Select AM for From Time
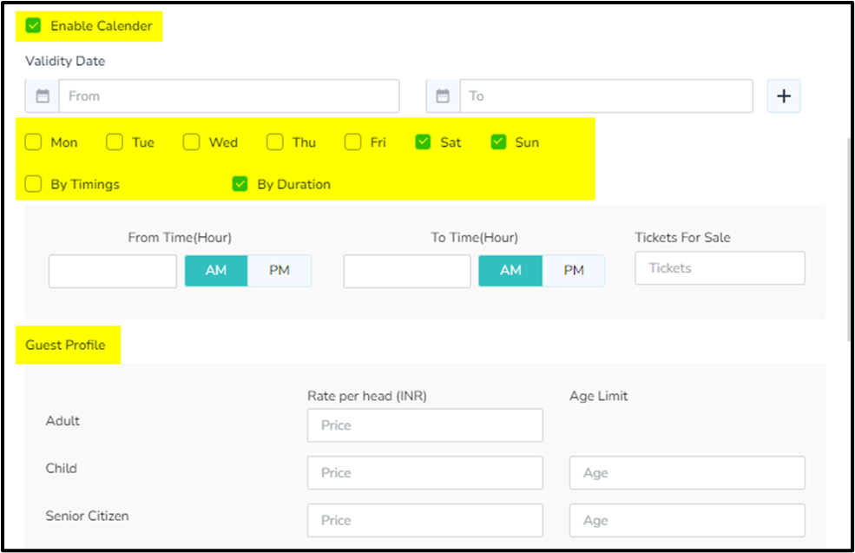855x553 pixels. [216, 271]
